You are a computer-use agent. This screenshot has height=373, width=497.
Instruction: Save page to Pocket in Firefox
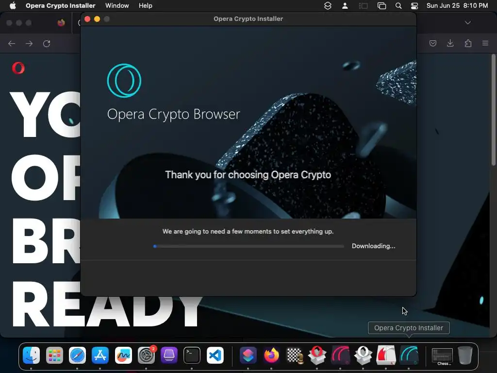[x=432, y=43]
